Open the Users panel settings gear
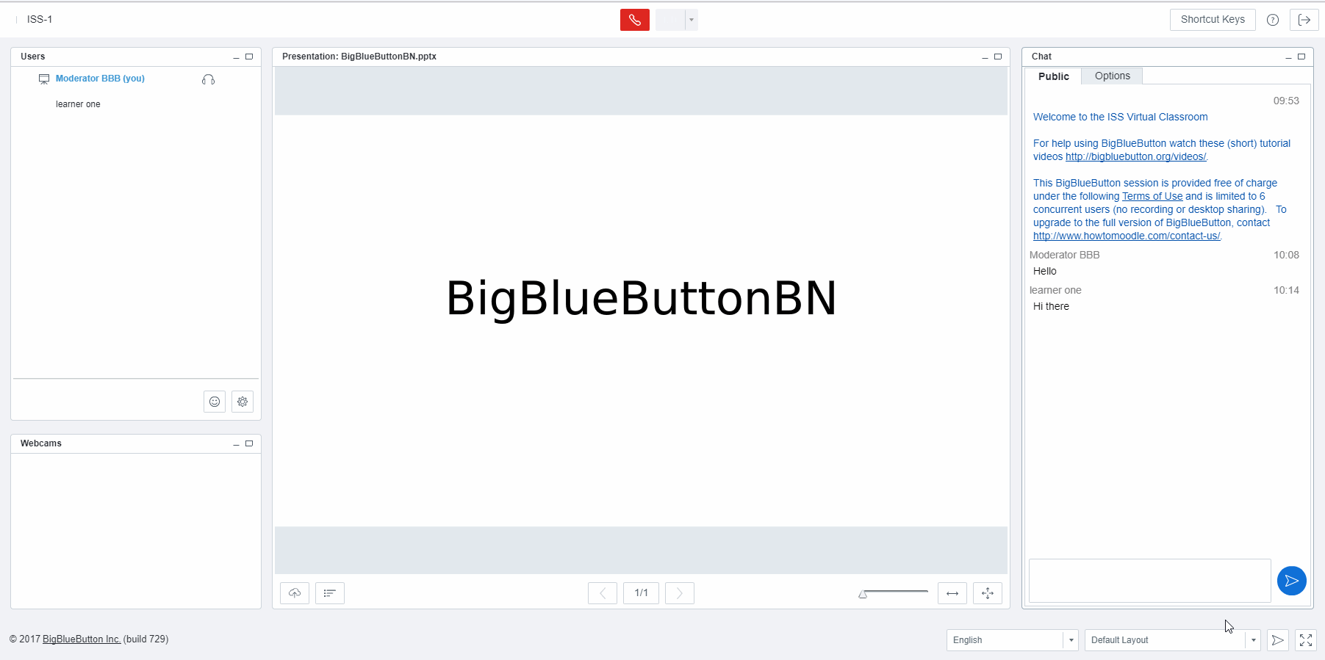This screenshot has height=660, width=1325. [243, 402]
